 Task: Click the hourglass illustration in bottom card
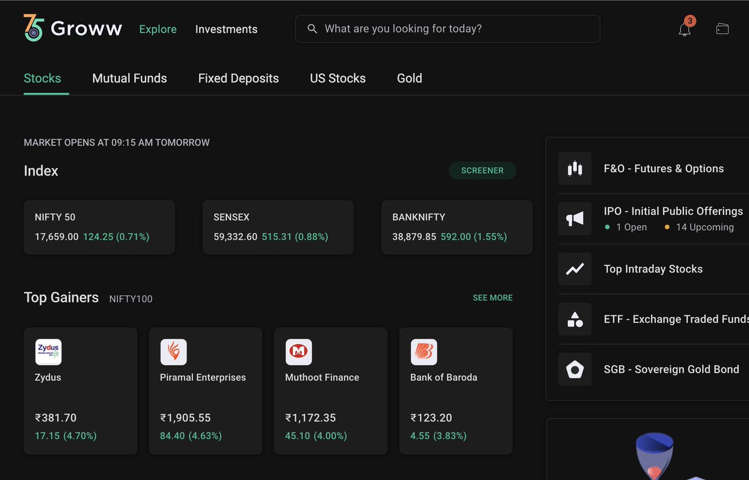[x=655, y=457]
